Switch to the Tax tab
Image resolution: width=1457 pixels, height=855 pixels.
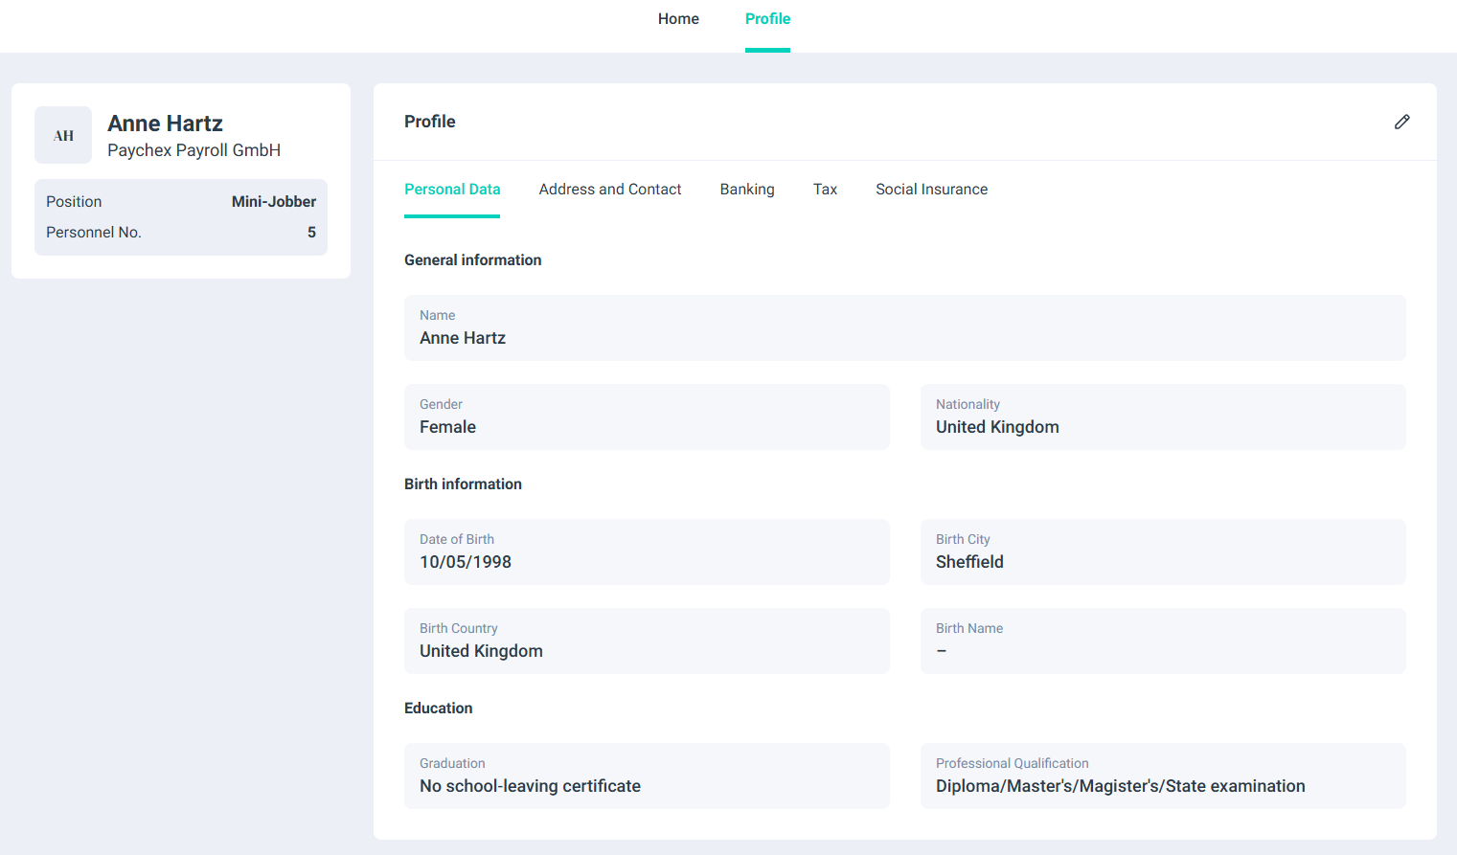click(825, 190)
